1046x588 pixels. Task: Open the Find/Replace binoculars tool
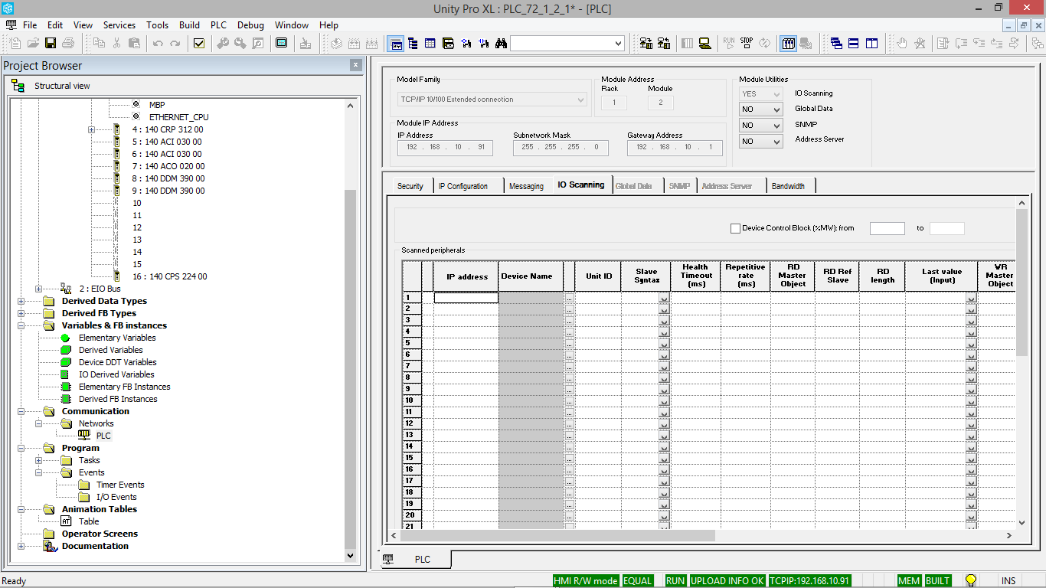501,44
